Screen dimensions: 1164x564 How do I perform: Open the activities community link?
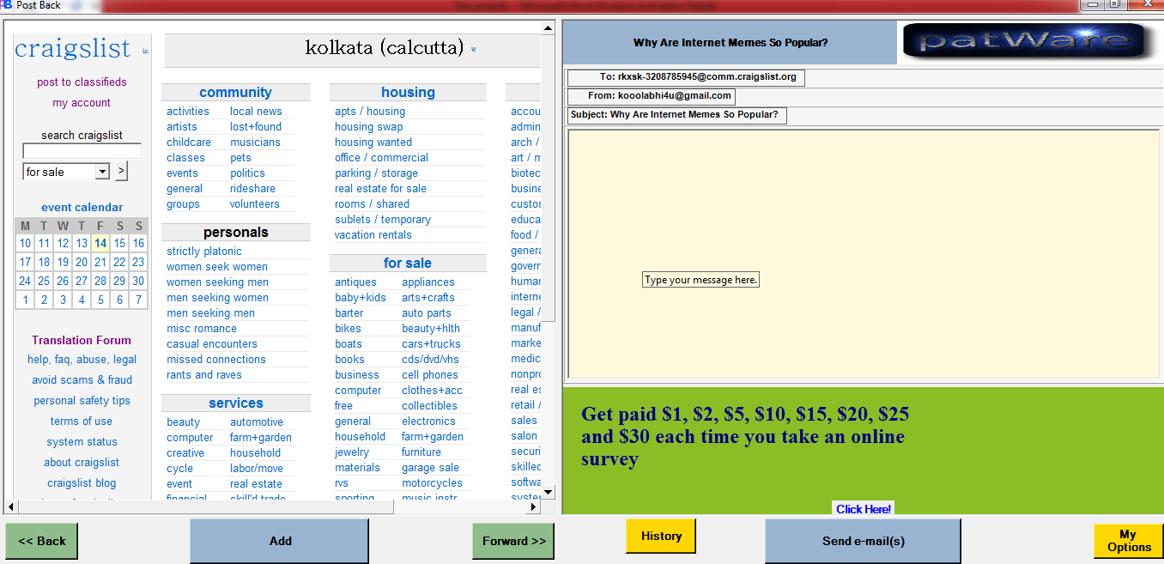[188, 112]
